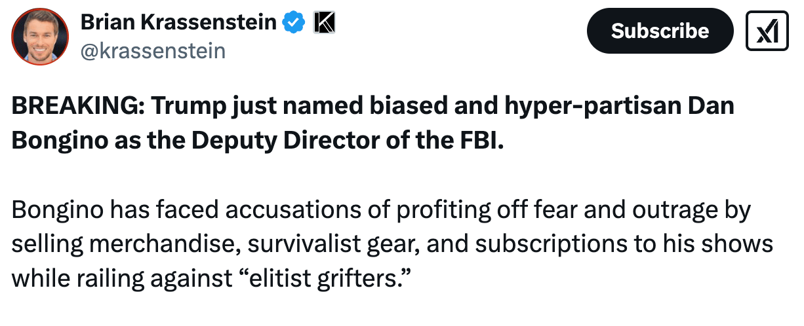Click the @krassenstein handle
804x326 pixels.
tap(153, 50)
